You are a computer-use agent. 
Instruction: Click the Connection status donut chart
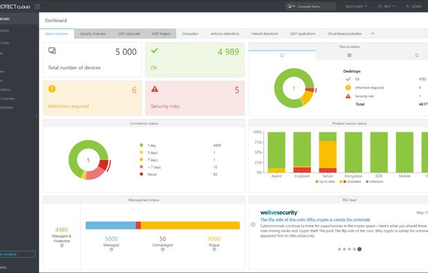[89, 160]
